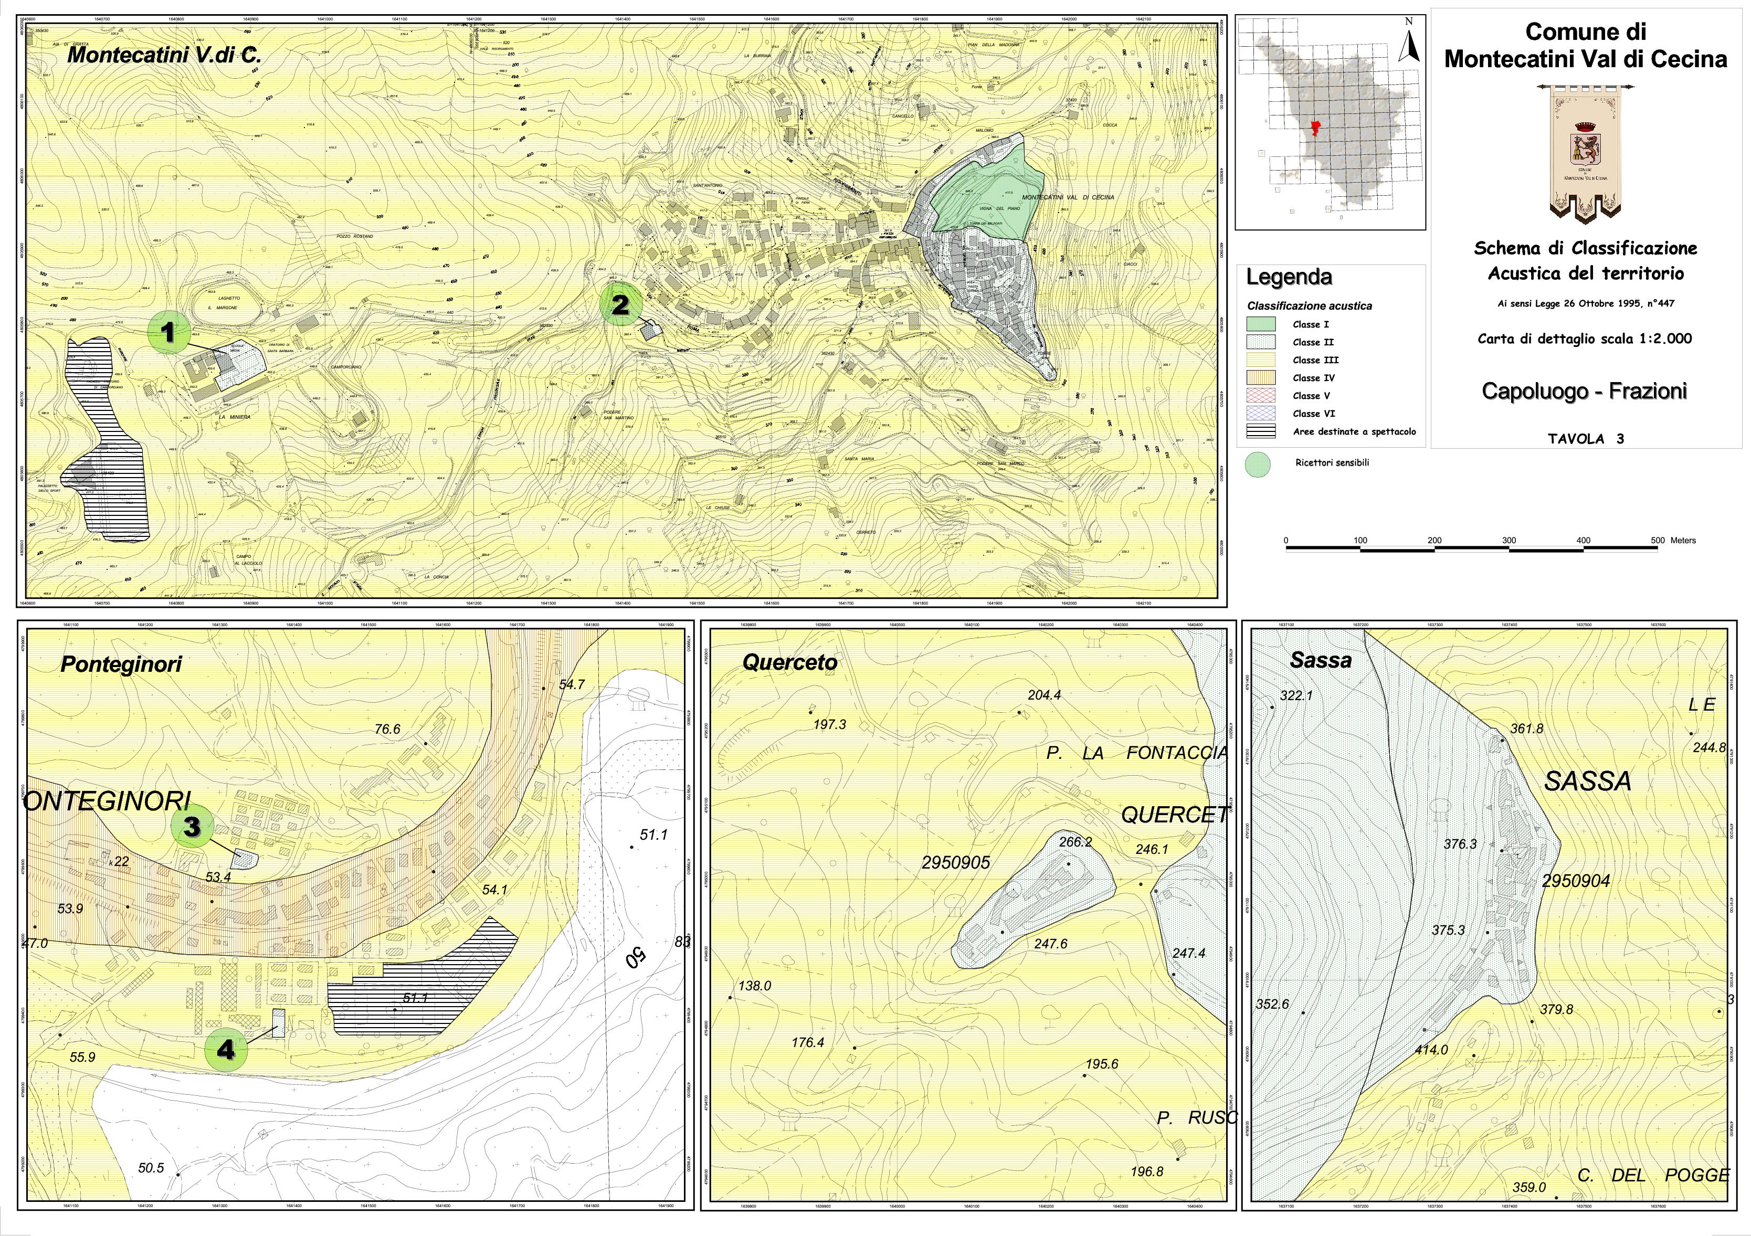Click green receptor marker 4 in Ponteginori
Screen dimensions: 1751x1236
coord(227,1050)
